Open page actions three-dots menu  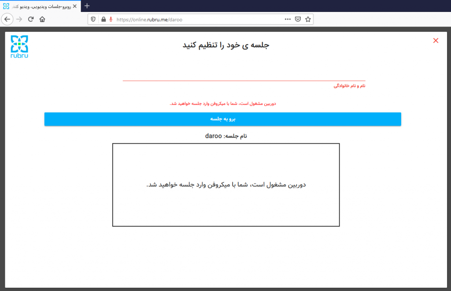[x=288, y=19]
